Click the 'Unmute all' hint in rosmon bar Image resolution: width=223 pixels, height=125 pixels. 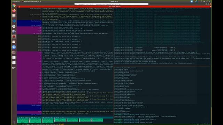(x=47, y=118)
